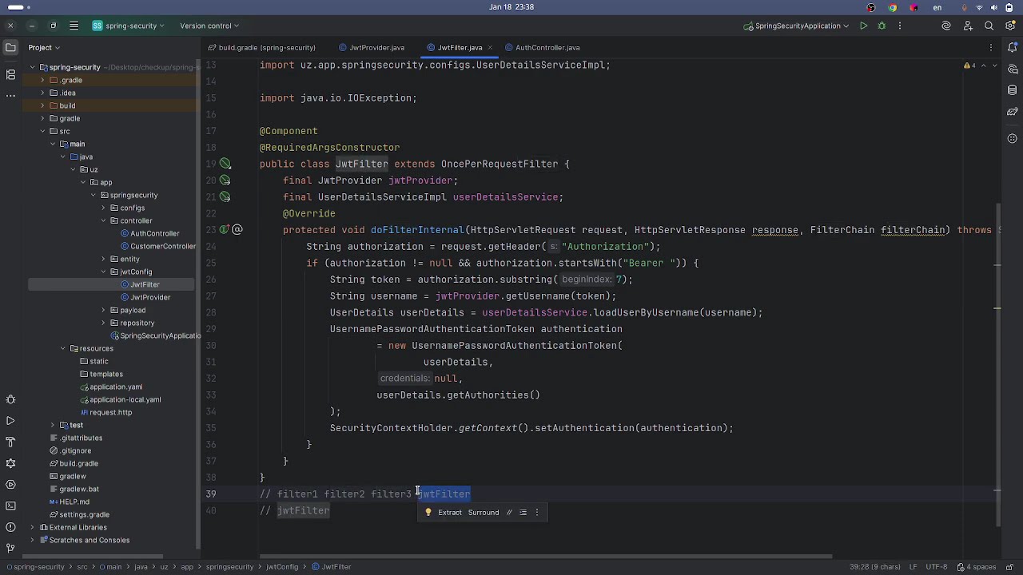The height and width of the screenshot is (575, 1023).
Task: Open spring-security project dropdown
Action: point(128,26)
